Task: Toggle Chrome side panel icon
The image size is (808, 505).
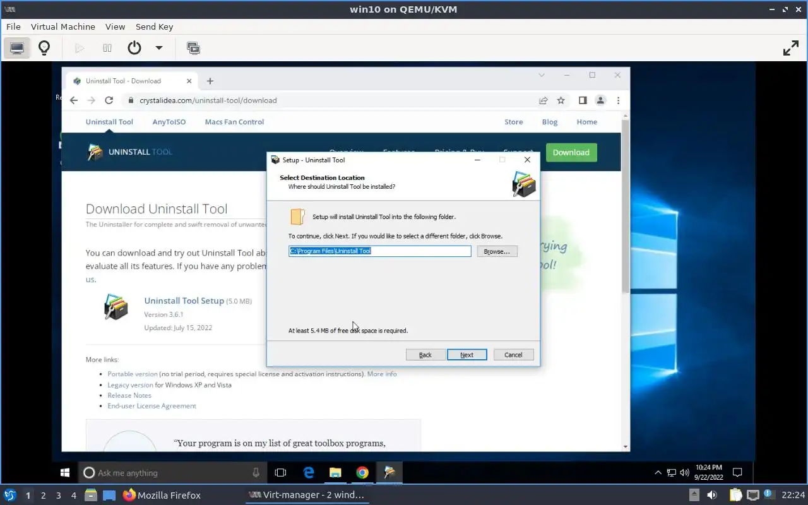Action: click(x=583, y=100)
